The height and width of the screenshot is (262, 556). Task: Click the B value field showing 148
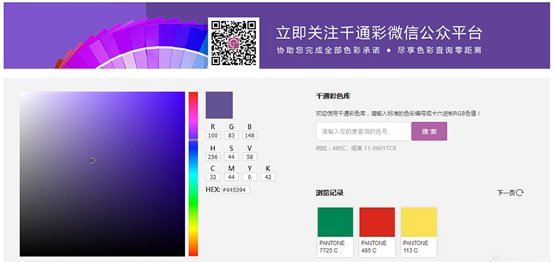point(250,135)
